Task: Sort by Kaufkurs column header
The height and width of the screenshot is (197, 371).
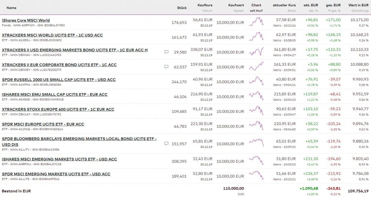Action: click(x=205, y=5)
